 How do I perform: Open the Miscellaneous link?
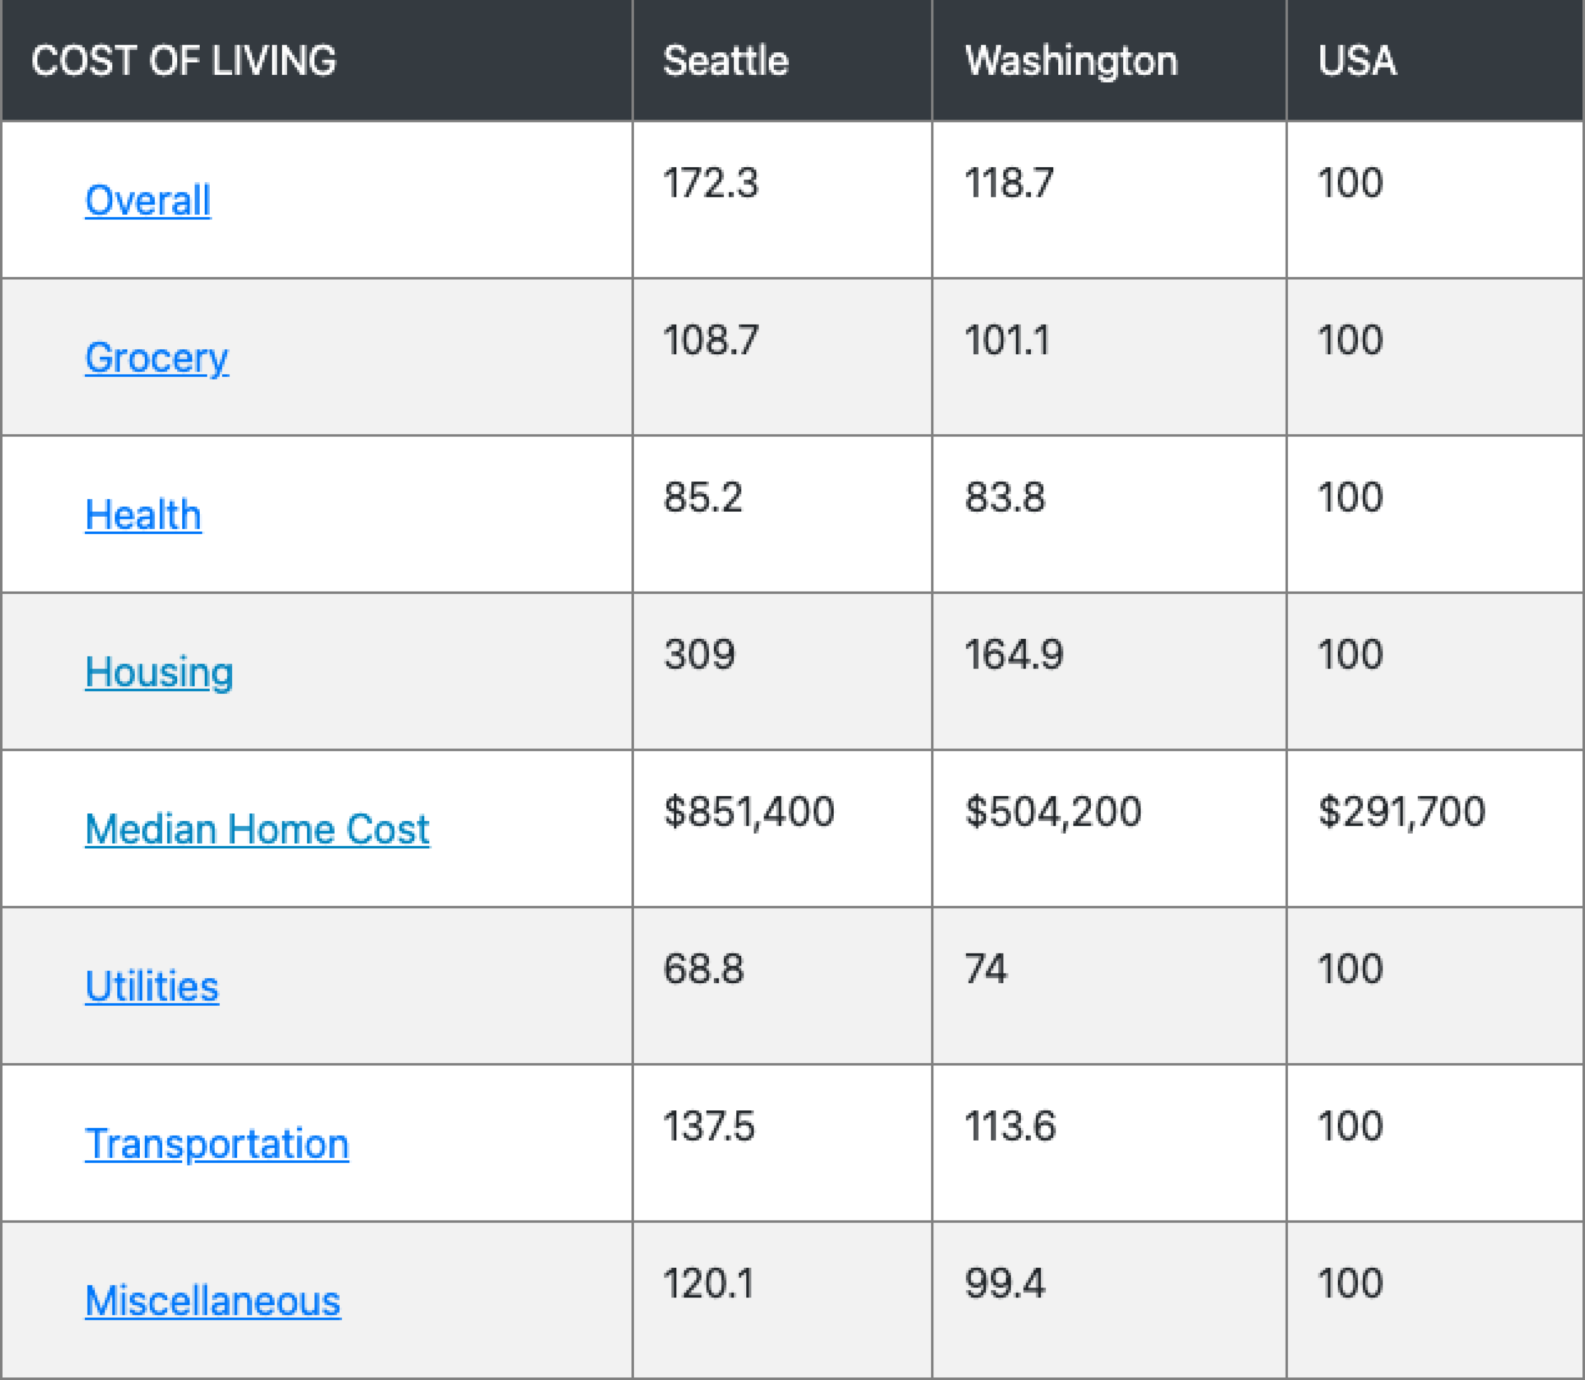[212, 1301]
